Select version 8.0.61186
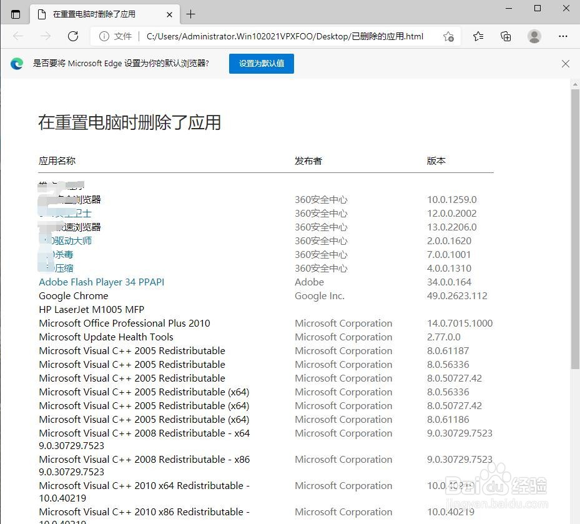The width and height of the screenshot is (580, 524). tap(448, 419)
